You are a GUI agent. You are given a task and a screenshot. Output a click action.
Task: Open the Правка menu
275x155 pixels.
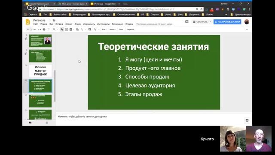click(x=44, y=24)
